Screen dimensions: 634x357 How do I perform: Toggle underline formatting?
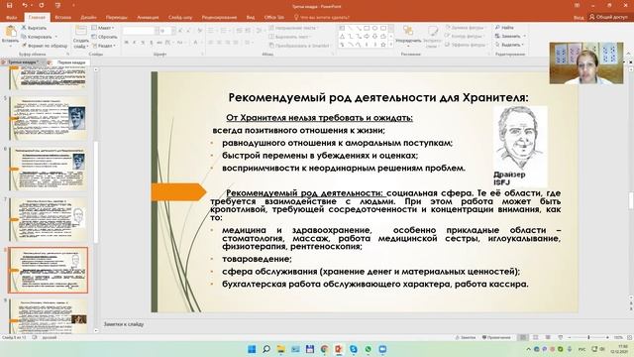[x=143, y=43]
